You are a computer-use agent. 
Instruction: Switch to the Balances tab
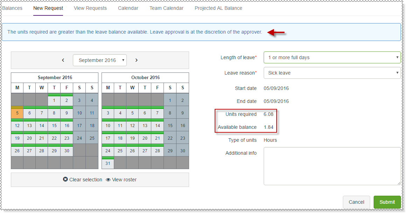click(x=12, y=8)
